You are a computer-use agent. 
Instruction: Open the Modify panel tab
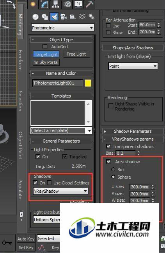[x=44, y=4]
